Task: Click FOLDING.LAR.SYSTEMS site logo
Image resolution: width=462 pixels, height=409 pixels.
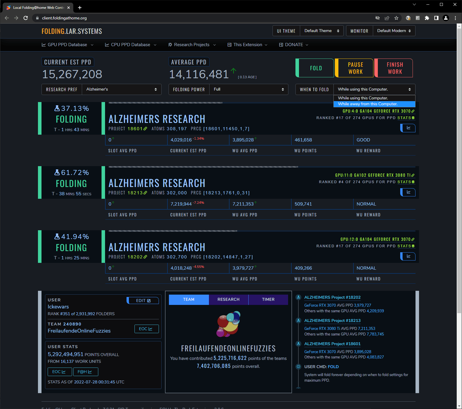Action: pos(72,31)
